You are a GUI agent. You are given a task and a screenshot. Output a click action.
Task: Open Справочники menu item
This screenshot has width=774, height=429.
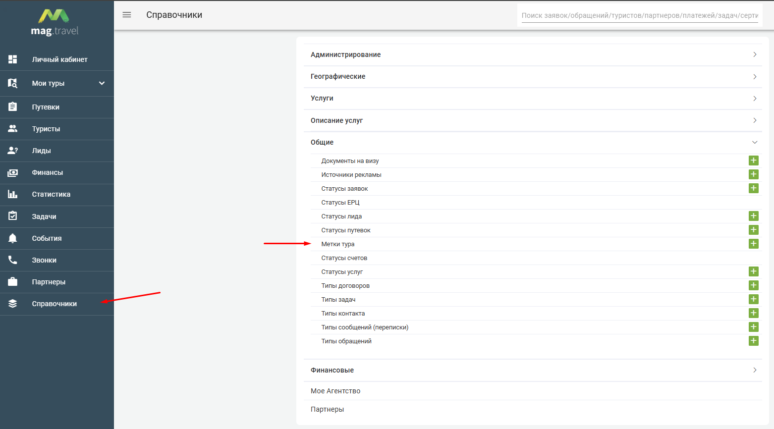click(x=57, y=304)
